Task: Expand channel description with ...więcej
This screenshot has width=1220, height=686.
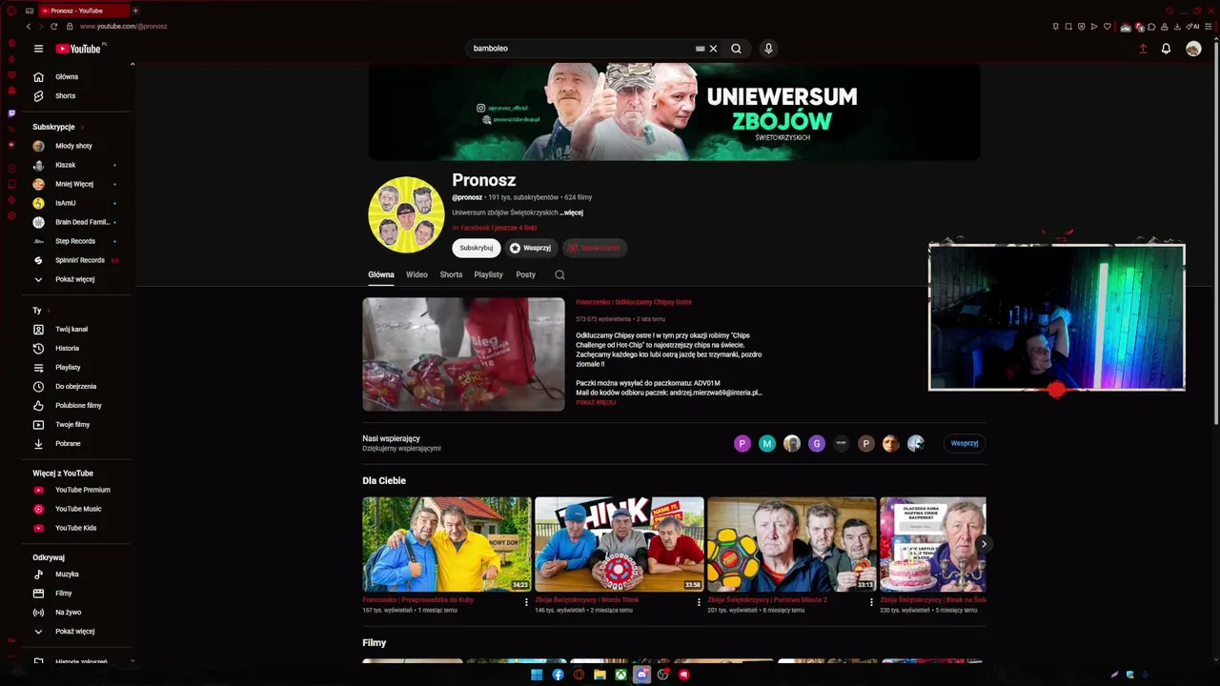Action: (x=572, y=213)
